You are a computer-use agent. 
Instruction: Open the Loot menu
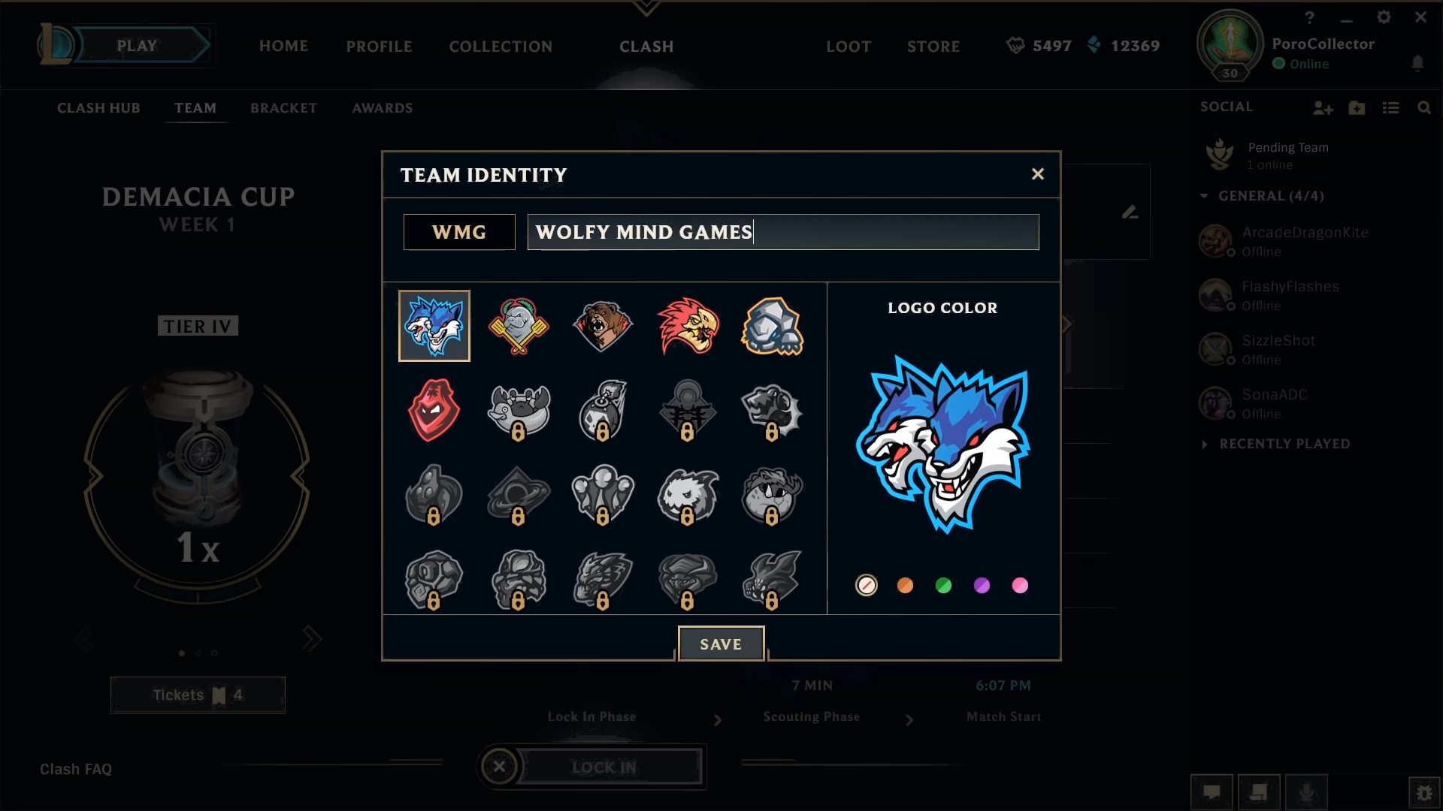point(849,47)
